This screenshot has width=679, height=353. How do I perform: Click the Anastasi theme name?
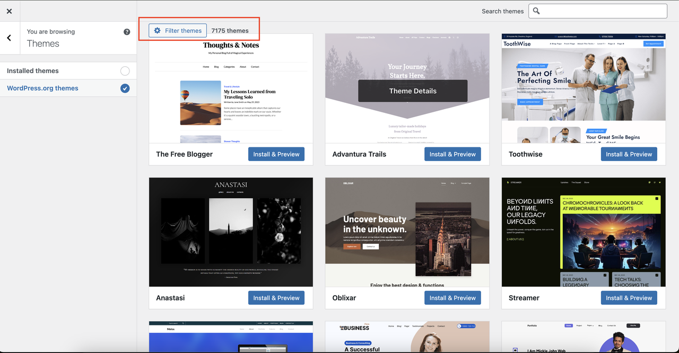coord(170,298)
